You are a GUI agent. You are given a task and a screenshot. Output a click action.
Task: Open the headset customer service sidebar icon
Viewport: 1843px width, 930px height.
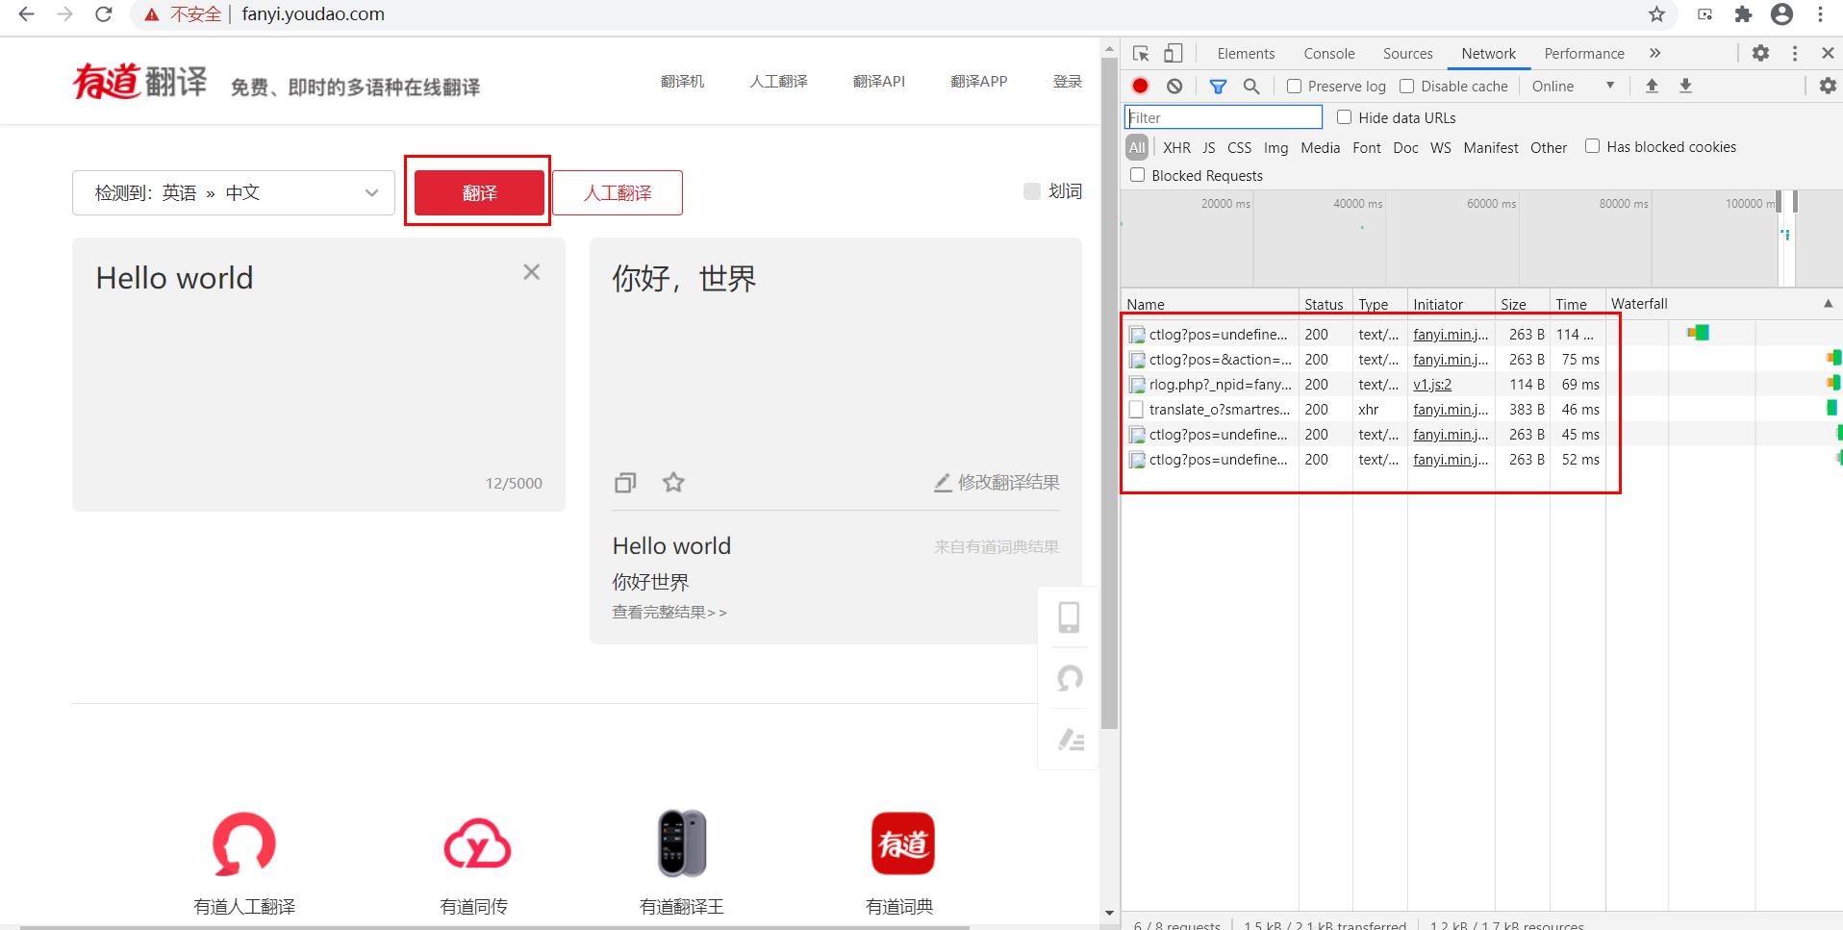click(x=1070, y=679)
